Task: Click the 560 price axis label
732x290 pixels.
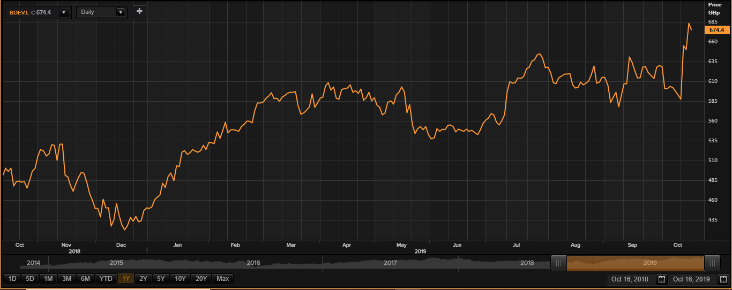Action: (713, 121)
